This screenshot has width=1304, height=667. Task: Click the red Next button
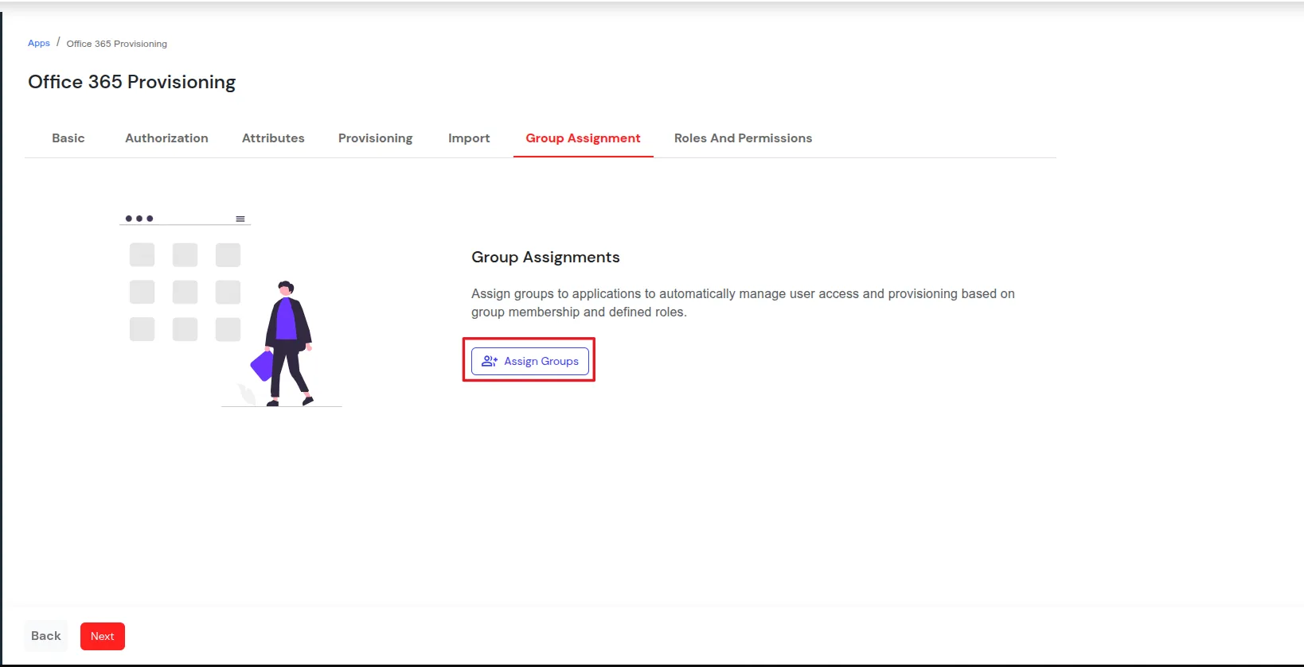click(x=103, y=636)
